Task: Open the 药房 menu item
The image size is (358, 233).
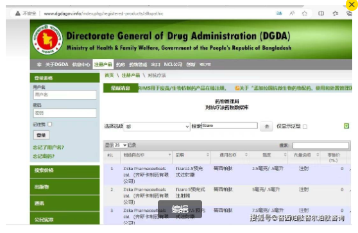Action: tap(121, 65)
